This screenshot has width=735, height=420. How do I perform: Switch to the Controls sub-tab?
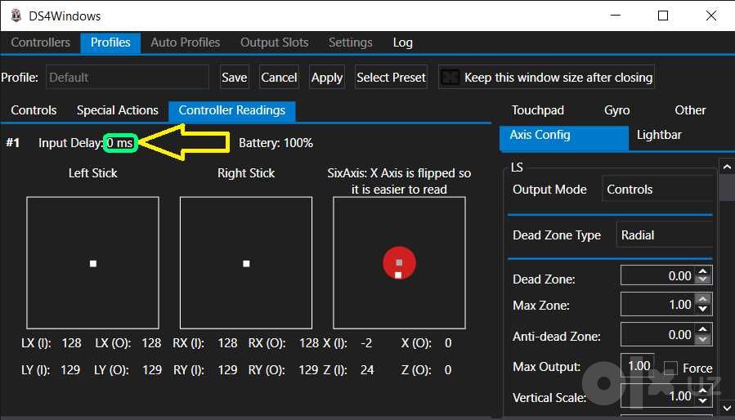(34, 110)
